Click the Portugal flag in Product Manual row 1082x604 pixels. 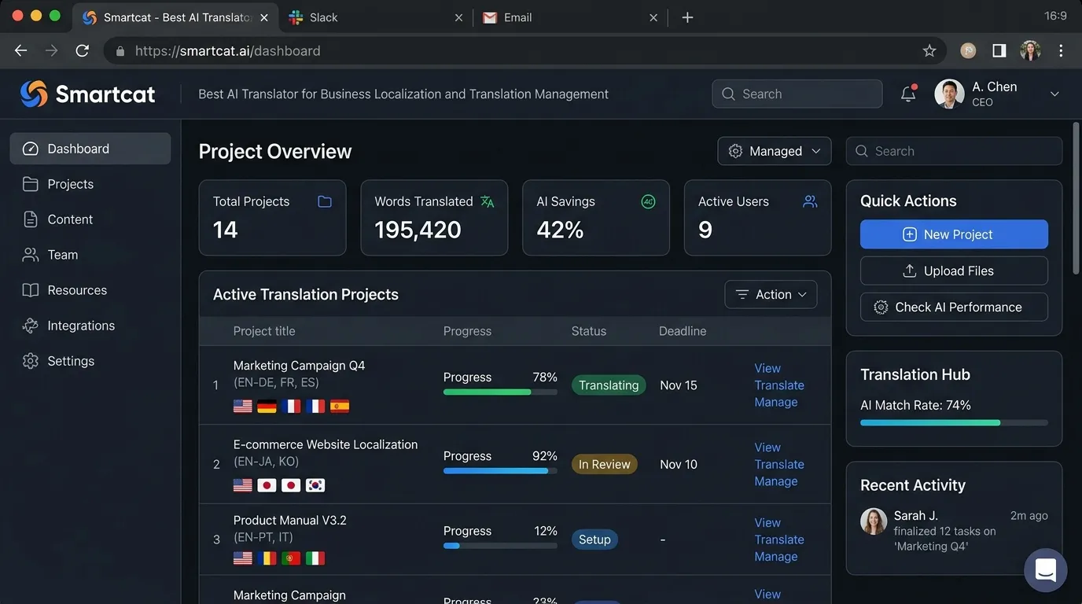pyautogui.click(x=291, y=558)
